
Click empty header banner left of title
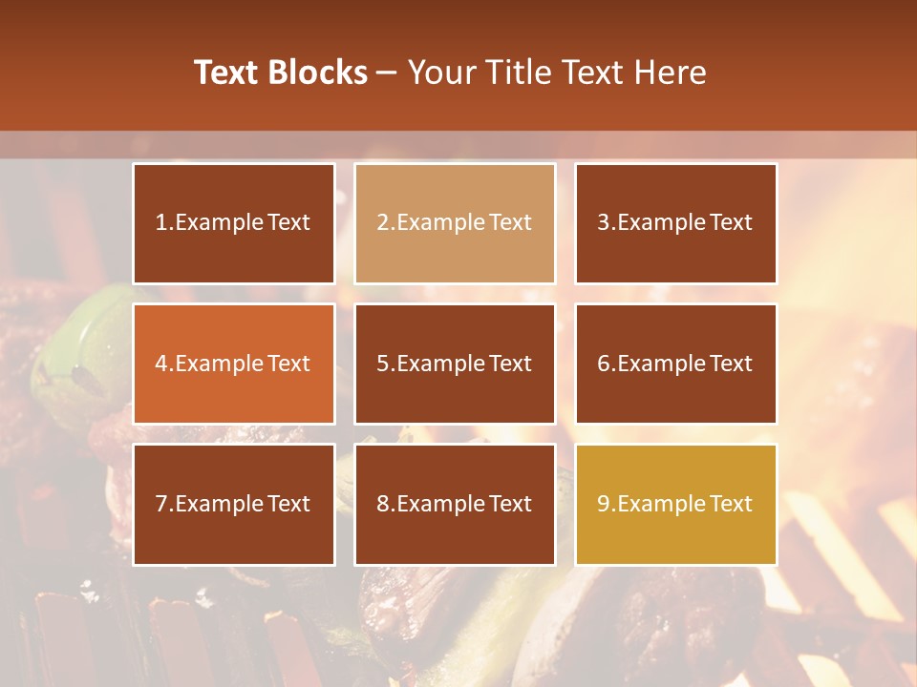(x=86, y=73)
